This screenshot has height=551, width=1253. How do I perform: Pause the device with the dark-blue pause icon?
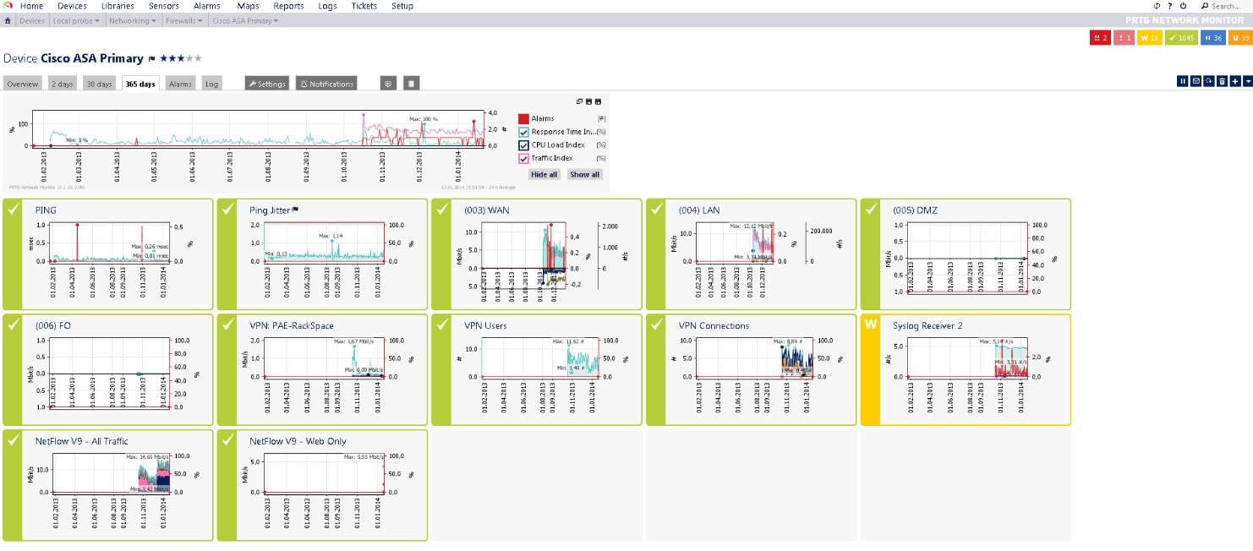click(1183, 81)
